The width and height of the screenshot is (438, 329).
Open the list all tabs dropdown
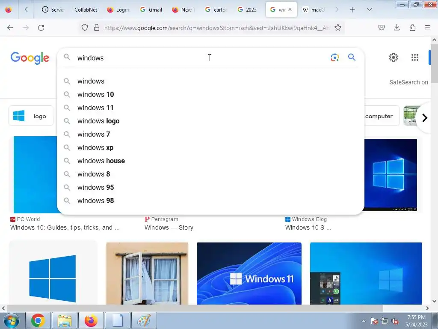click(x=369, y=9)
